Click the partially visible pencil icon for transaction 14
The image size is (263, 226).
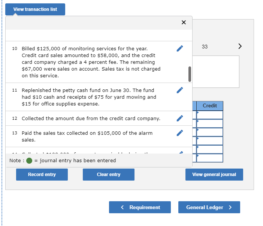(x=180, y=152)
